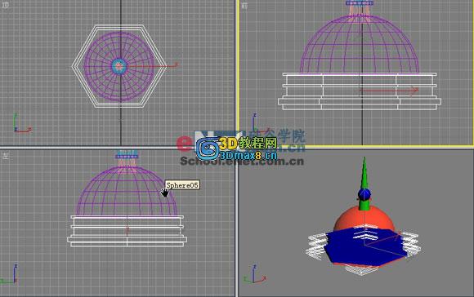Click the Left viewport label in corner
This screenshot has height=297, width=474.
[x=6, y=156]
